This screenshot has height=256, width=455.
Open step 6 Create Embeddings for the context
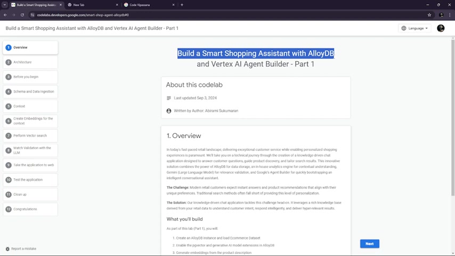point(30,121)
